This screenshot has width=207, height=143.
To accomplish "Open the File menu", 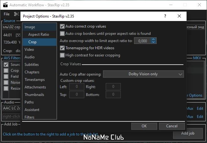I will (7, 14).
